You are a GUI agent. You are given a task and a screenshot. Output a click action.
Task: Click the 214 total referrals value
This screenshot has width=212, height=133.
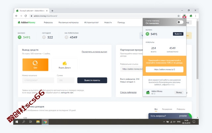click(x=154, y=48)
